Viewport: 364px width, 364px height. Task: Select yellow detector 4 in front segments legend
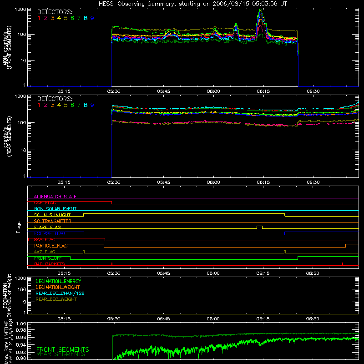pyautogui.click(x=59, y=18)
